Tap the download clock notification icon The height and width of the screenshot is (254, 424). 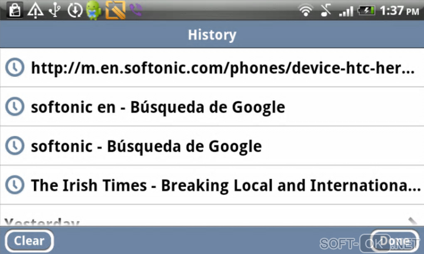(75, 10)
